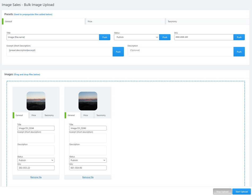Open Price tab on DJI_0244 card

35,115
